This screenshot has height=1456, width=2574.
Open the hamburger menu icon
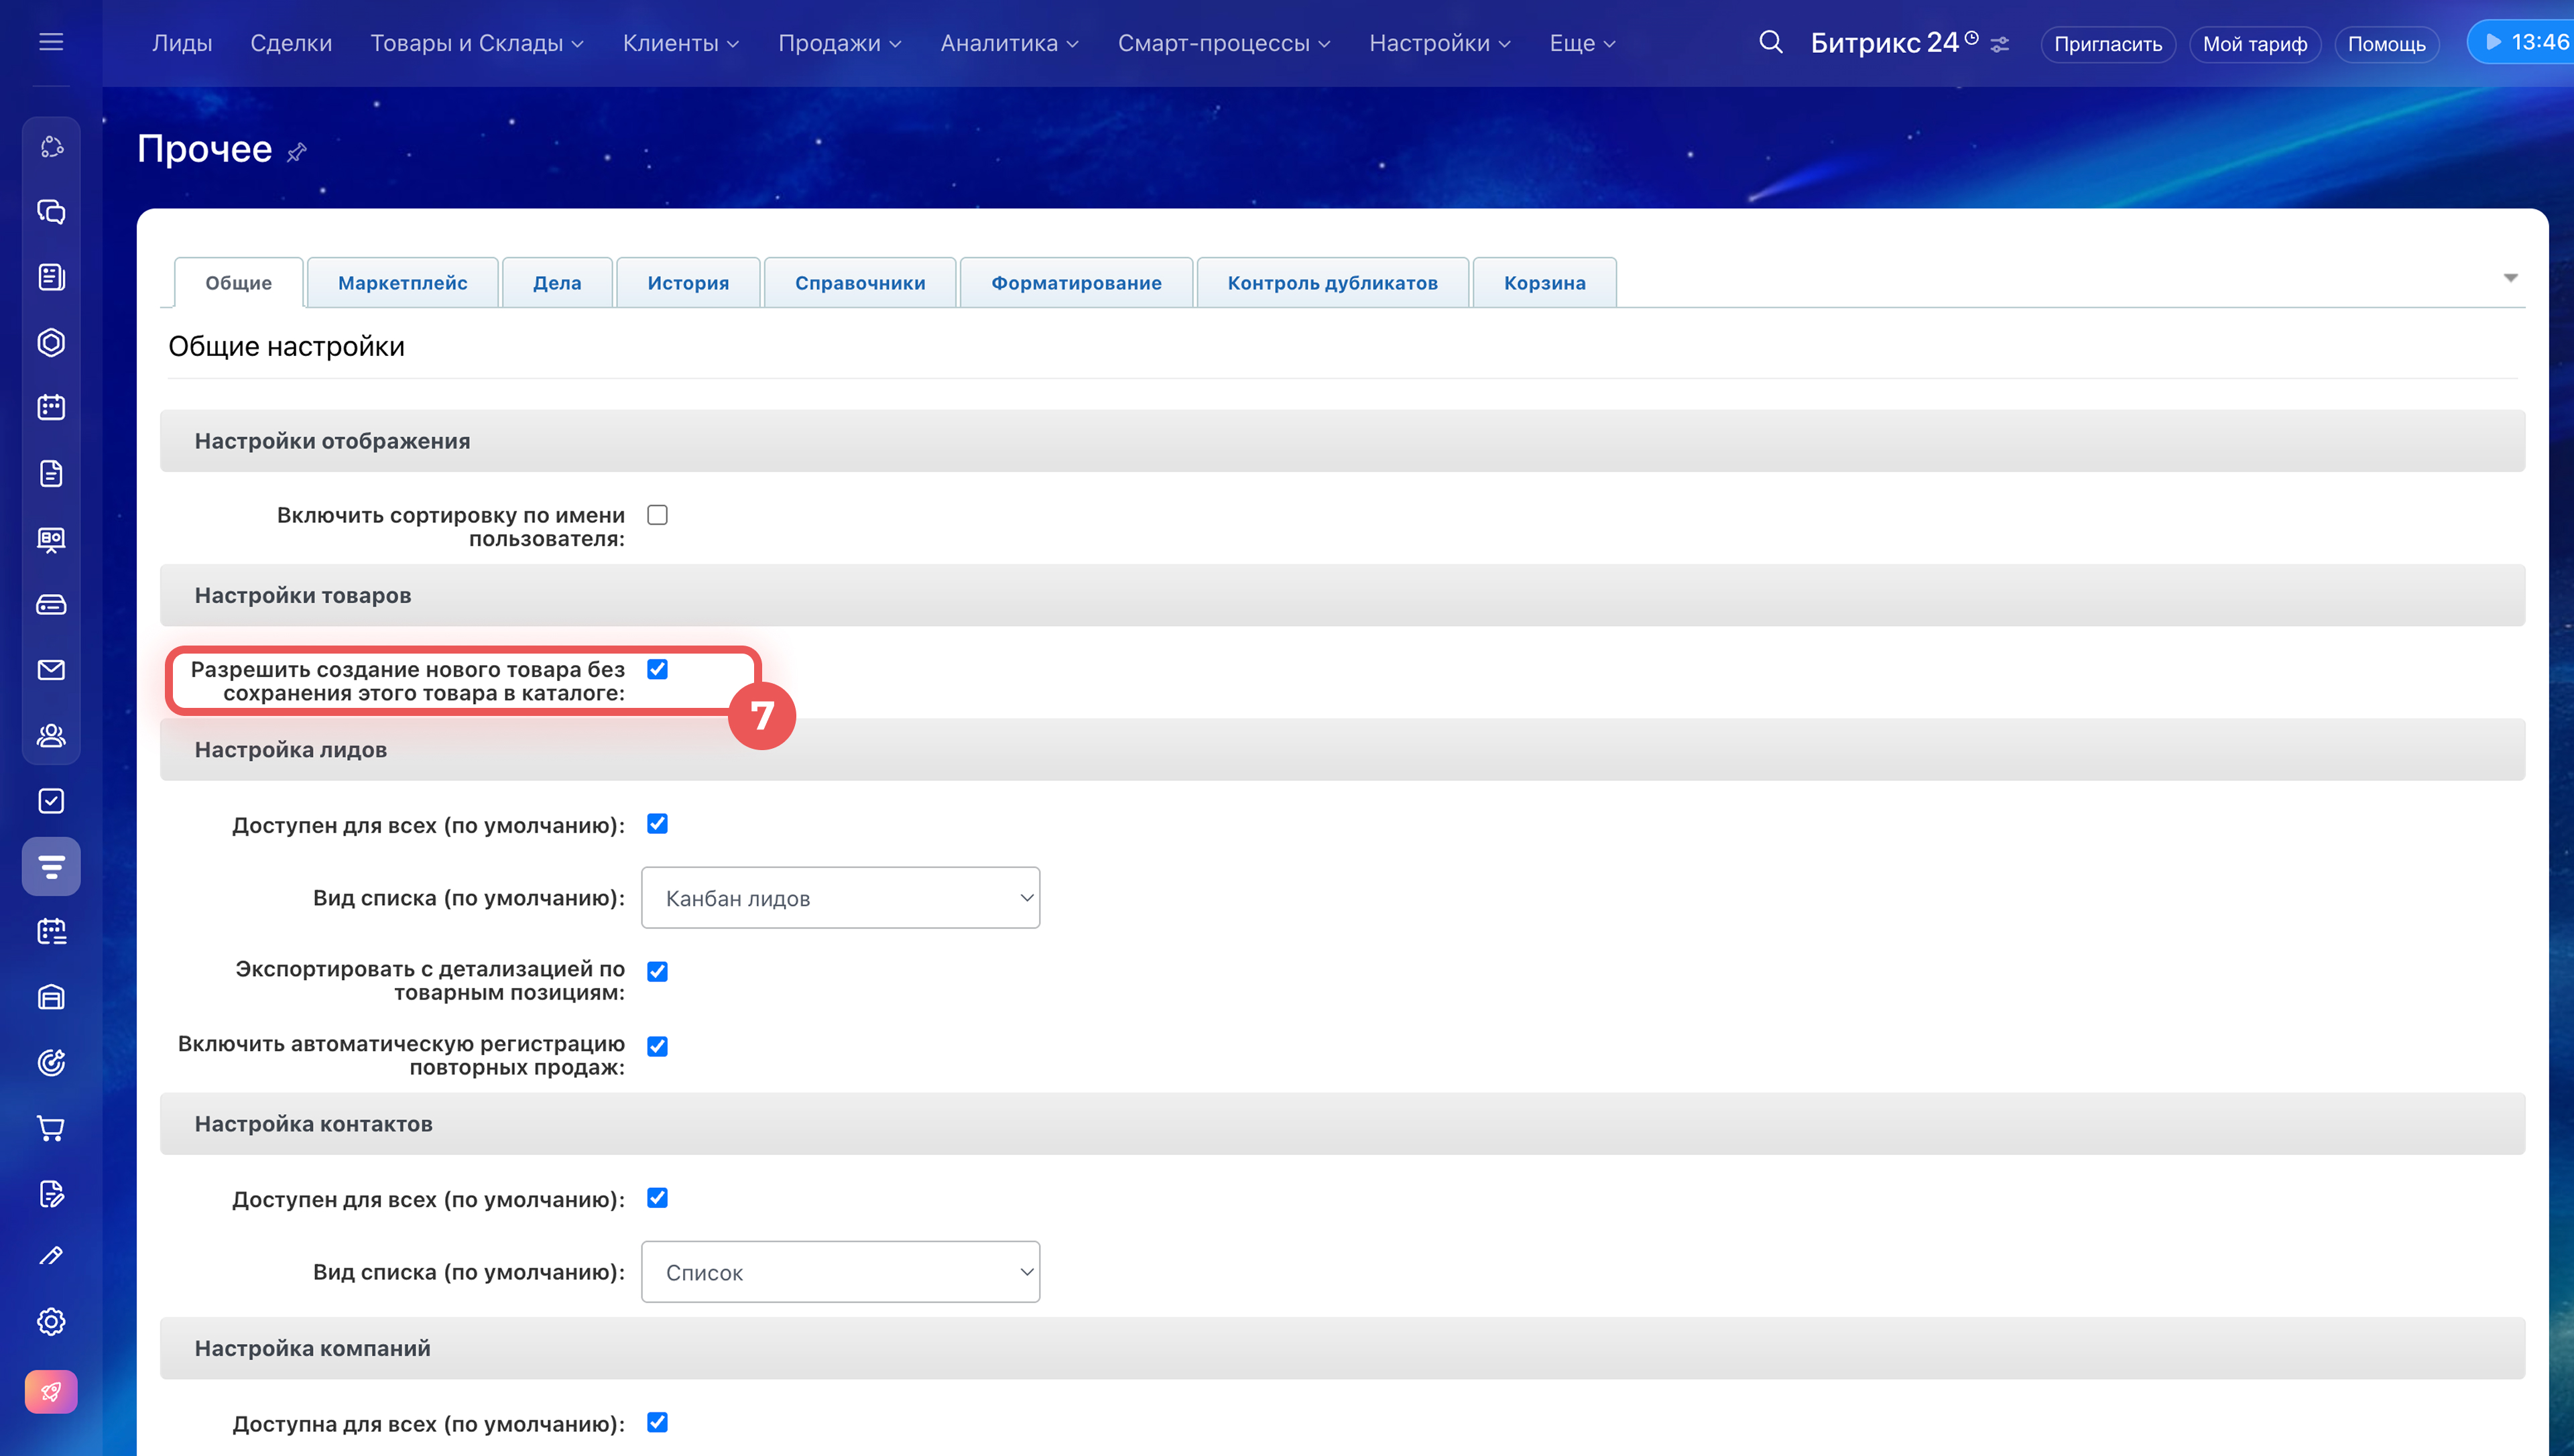pos(51,42)
